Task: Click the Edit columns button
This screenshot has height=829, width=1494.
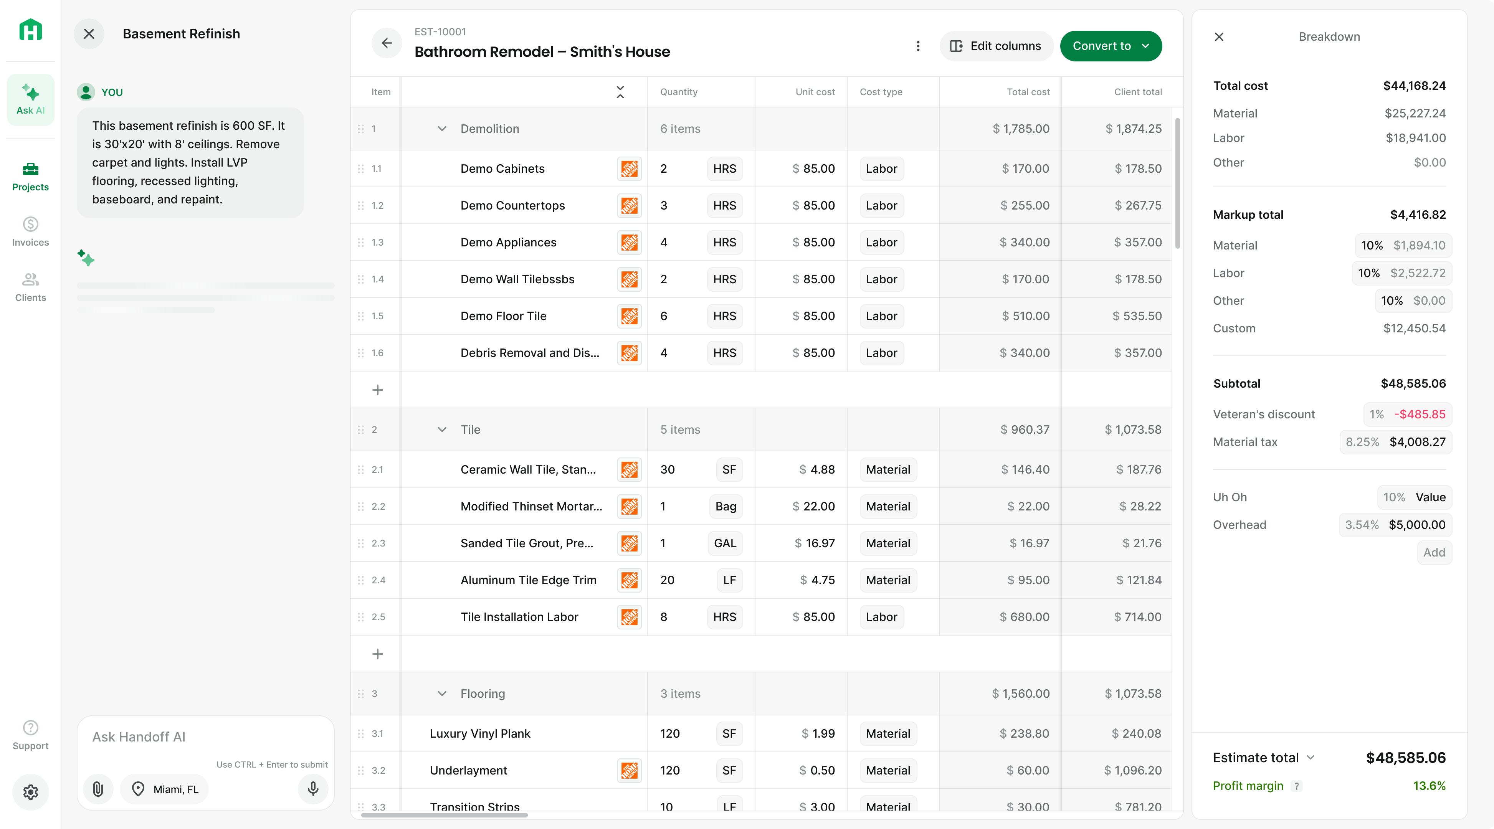Action: (996, 46)
